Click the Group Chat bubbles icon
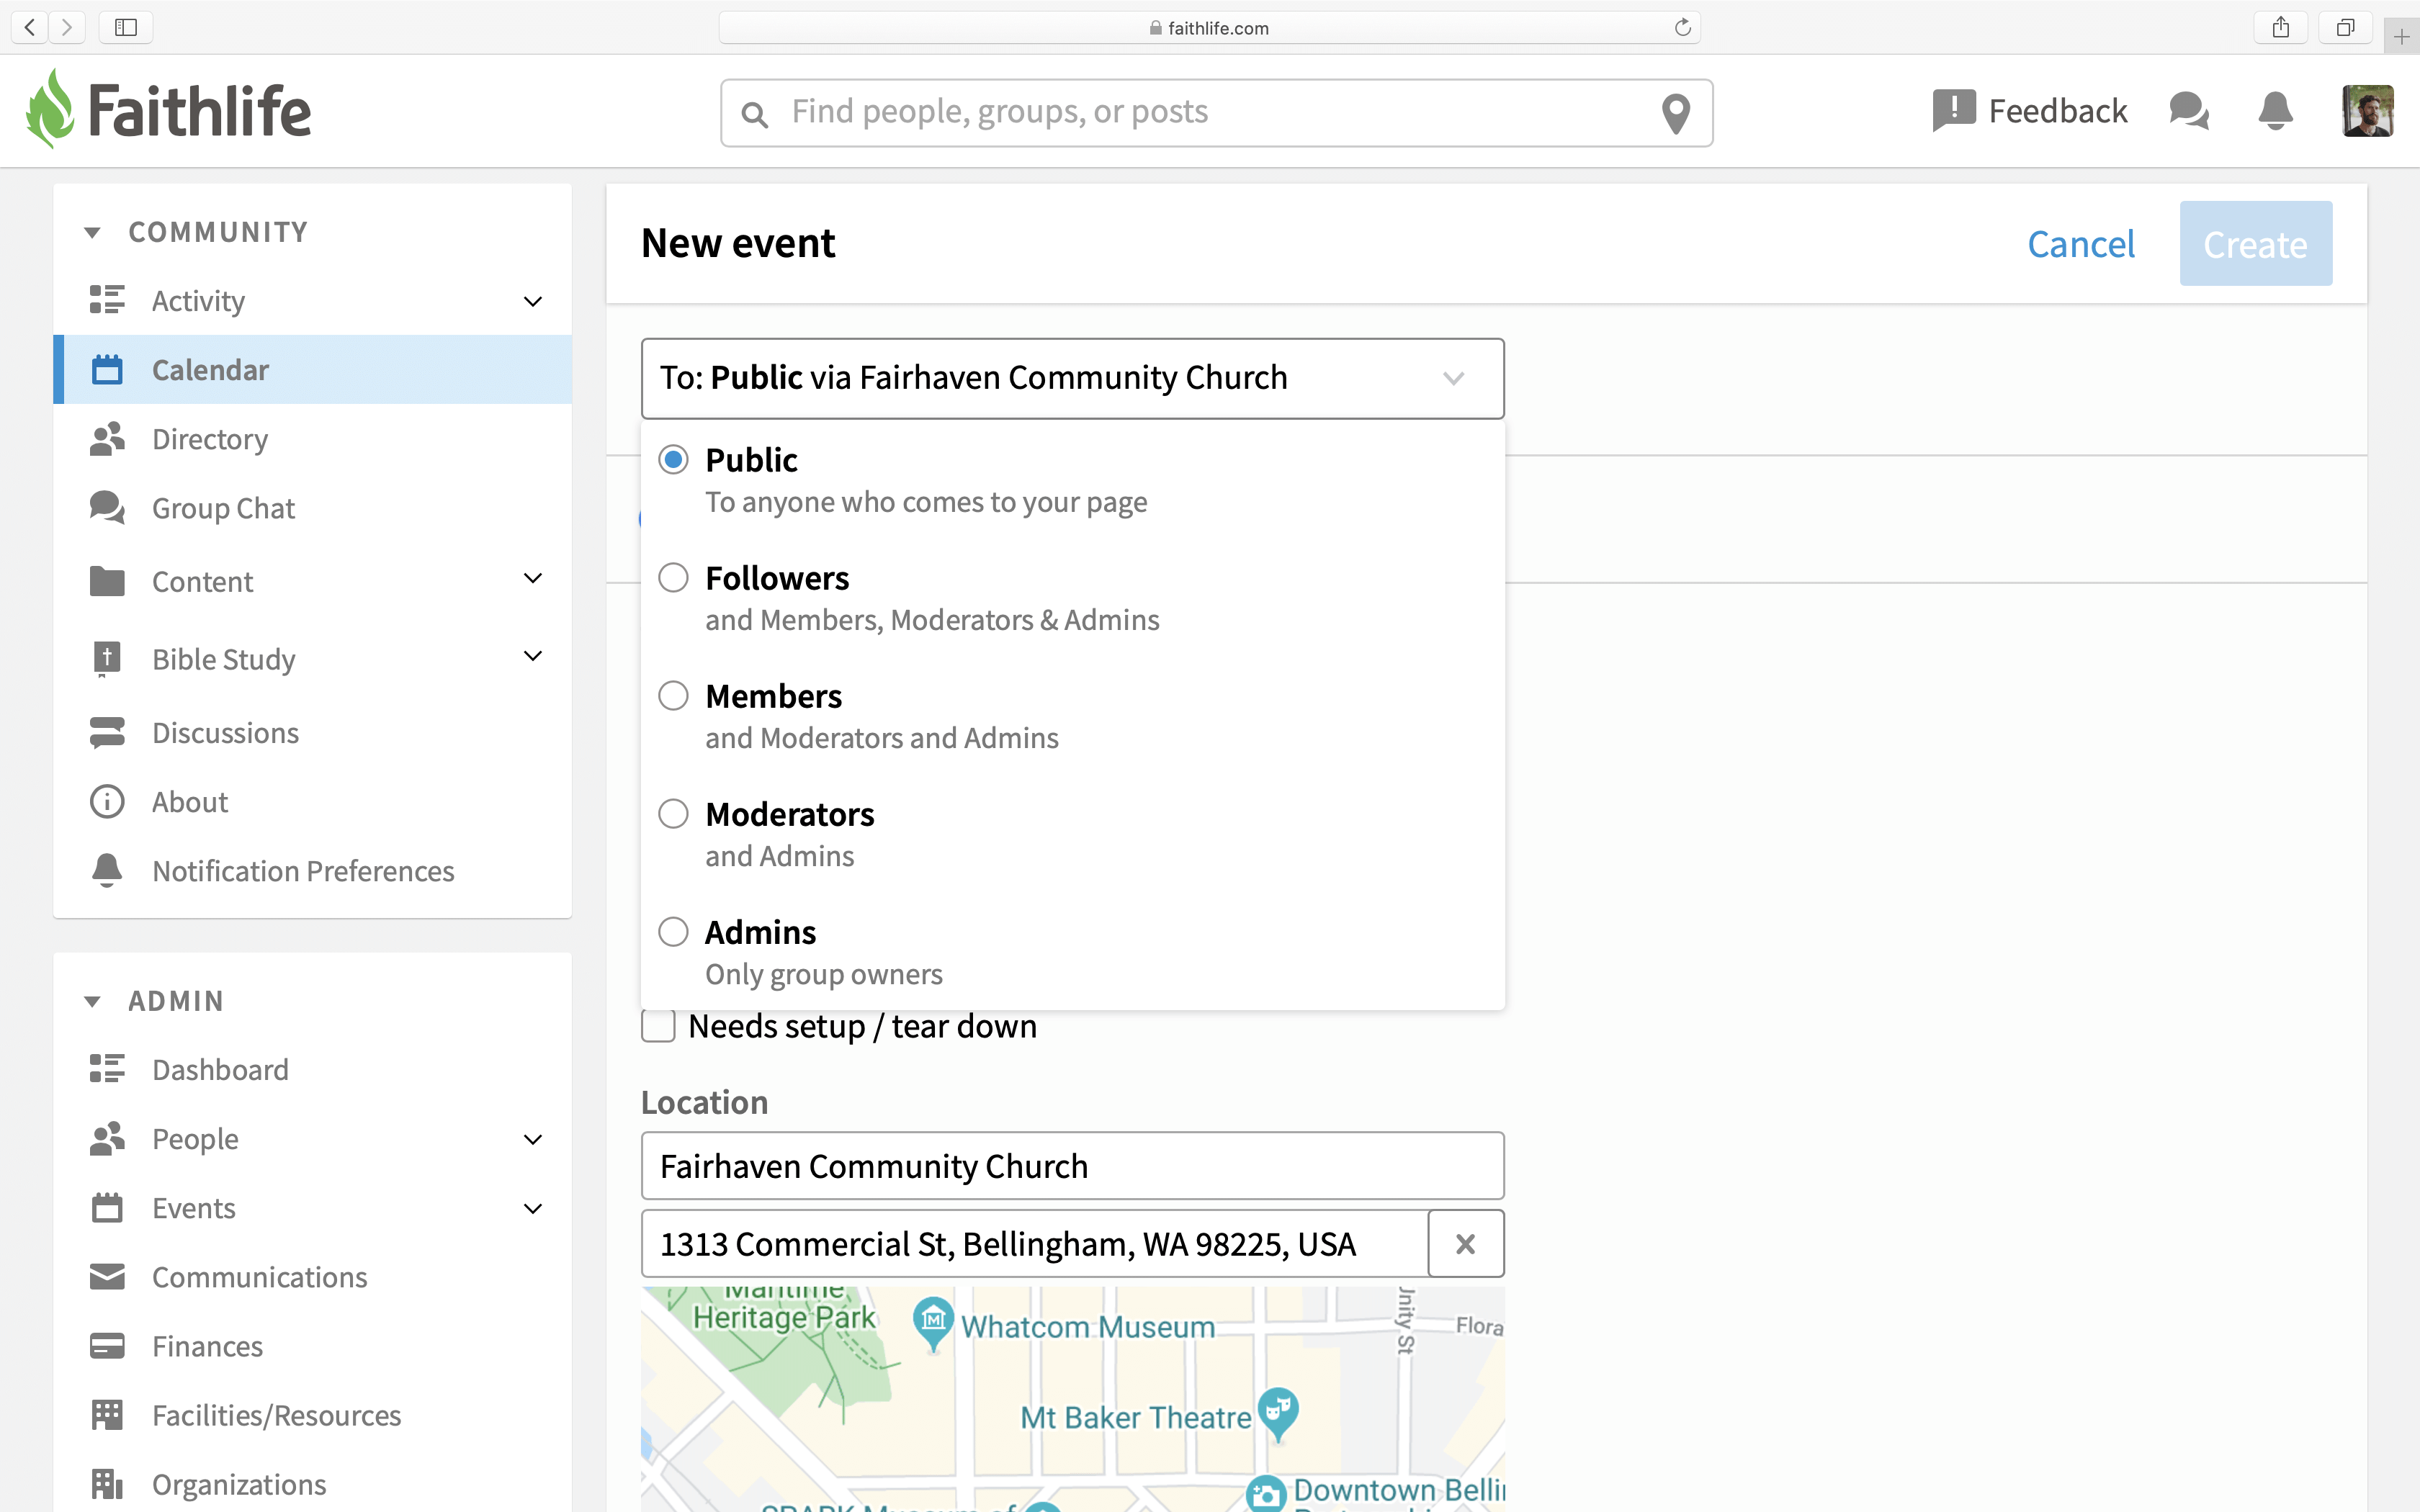This screenshot has width=2420, height=1512. (x=107, y=507)
